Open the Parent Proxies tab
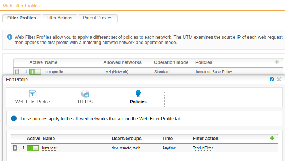The height and width of the screenshot is (161, 285). (98, 18)
